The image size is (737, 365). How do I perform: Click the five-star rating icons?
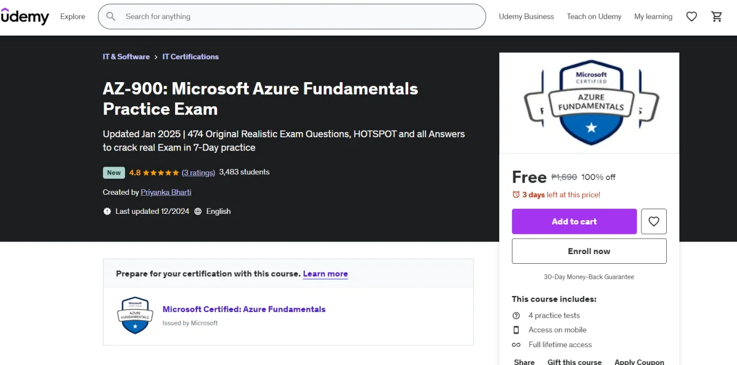point(161,172)
